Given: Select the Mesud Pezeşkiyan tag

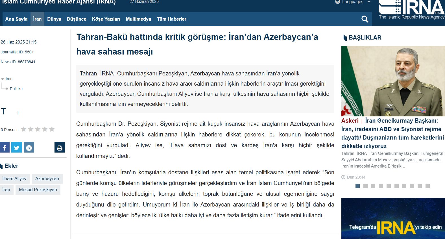Looking at the screenshot, I should tap(38, 190).
